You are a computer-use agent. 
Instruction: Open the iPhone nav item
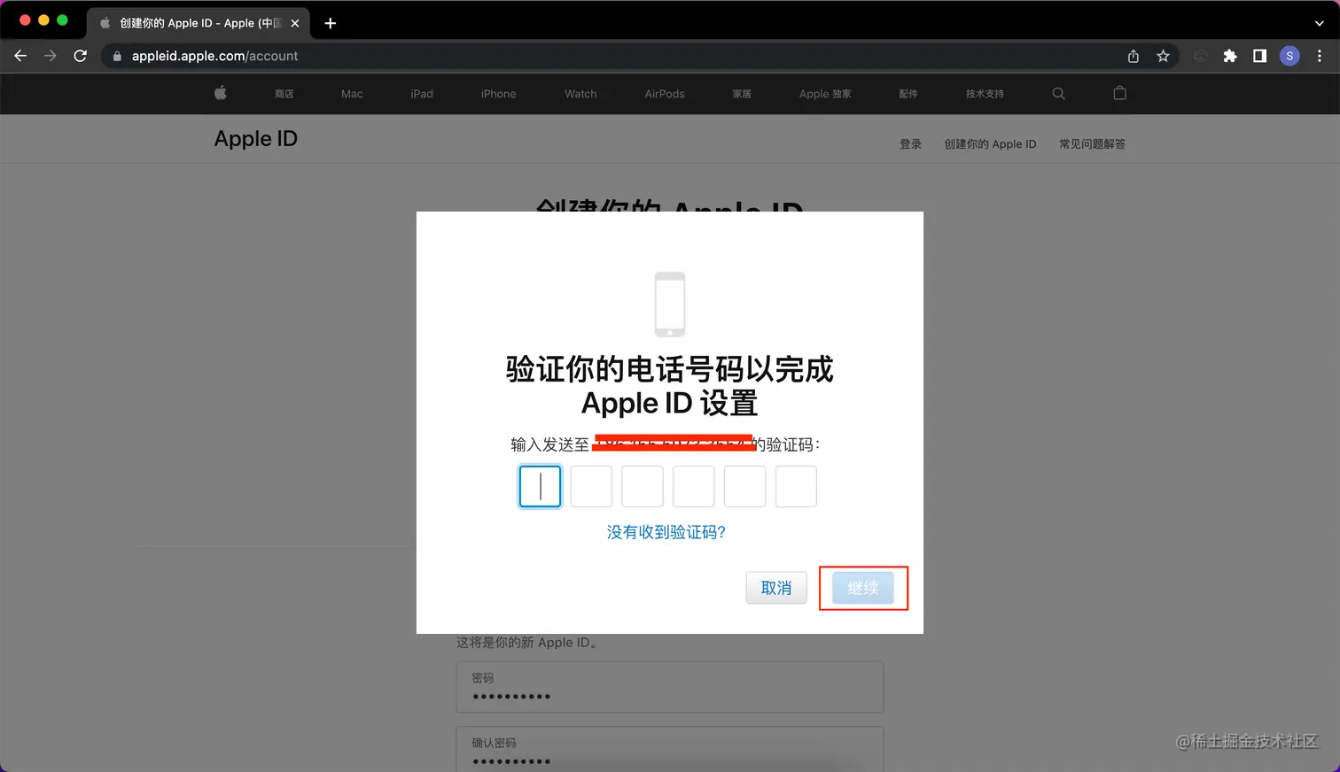(x=498, y=94)
